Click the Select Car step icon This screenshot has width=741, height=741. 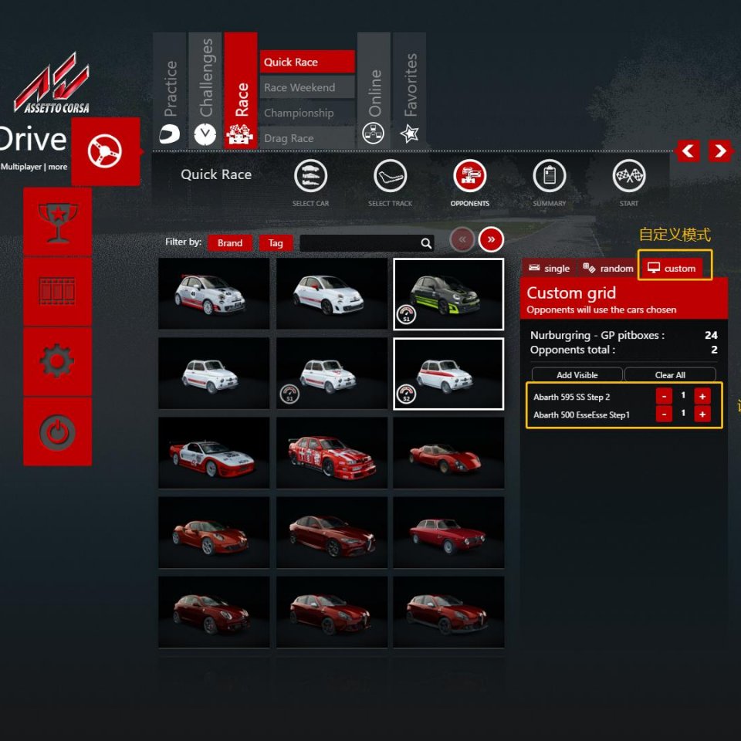click(x=310, y=176)
